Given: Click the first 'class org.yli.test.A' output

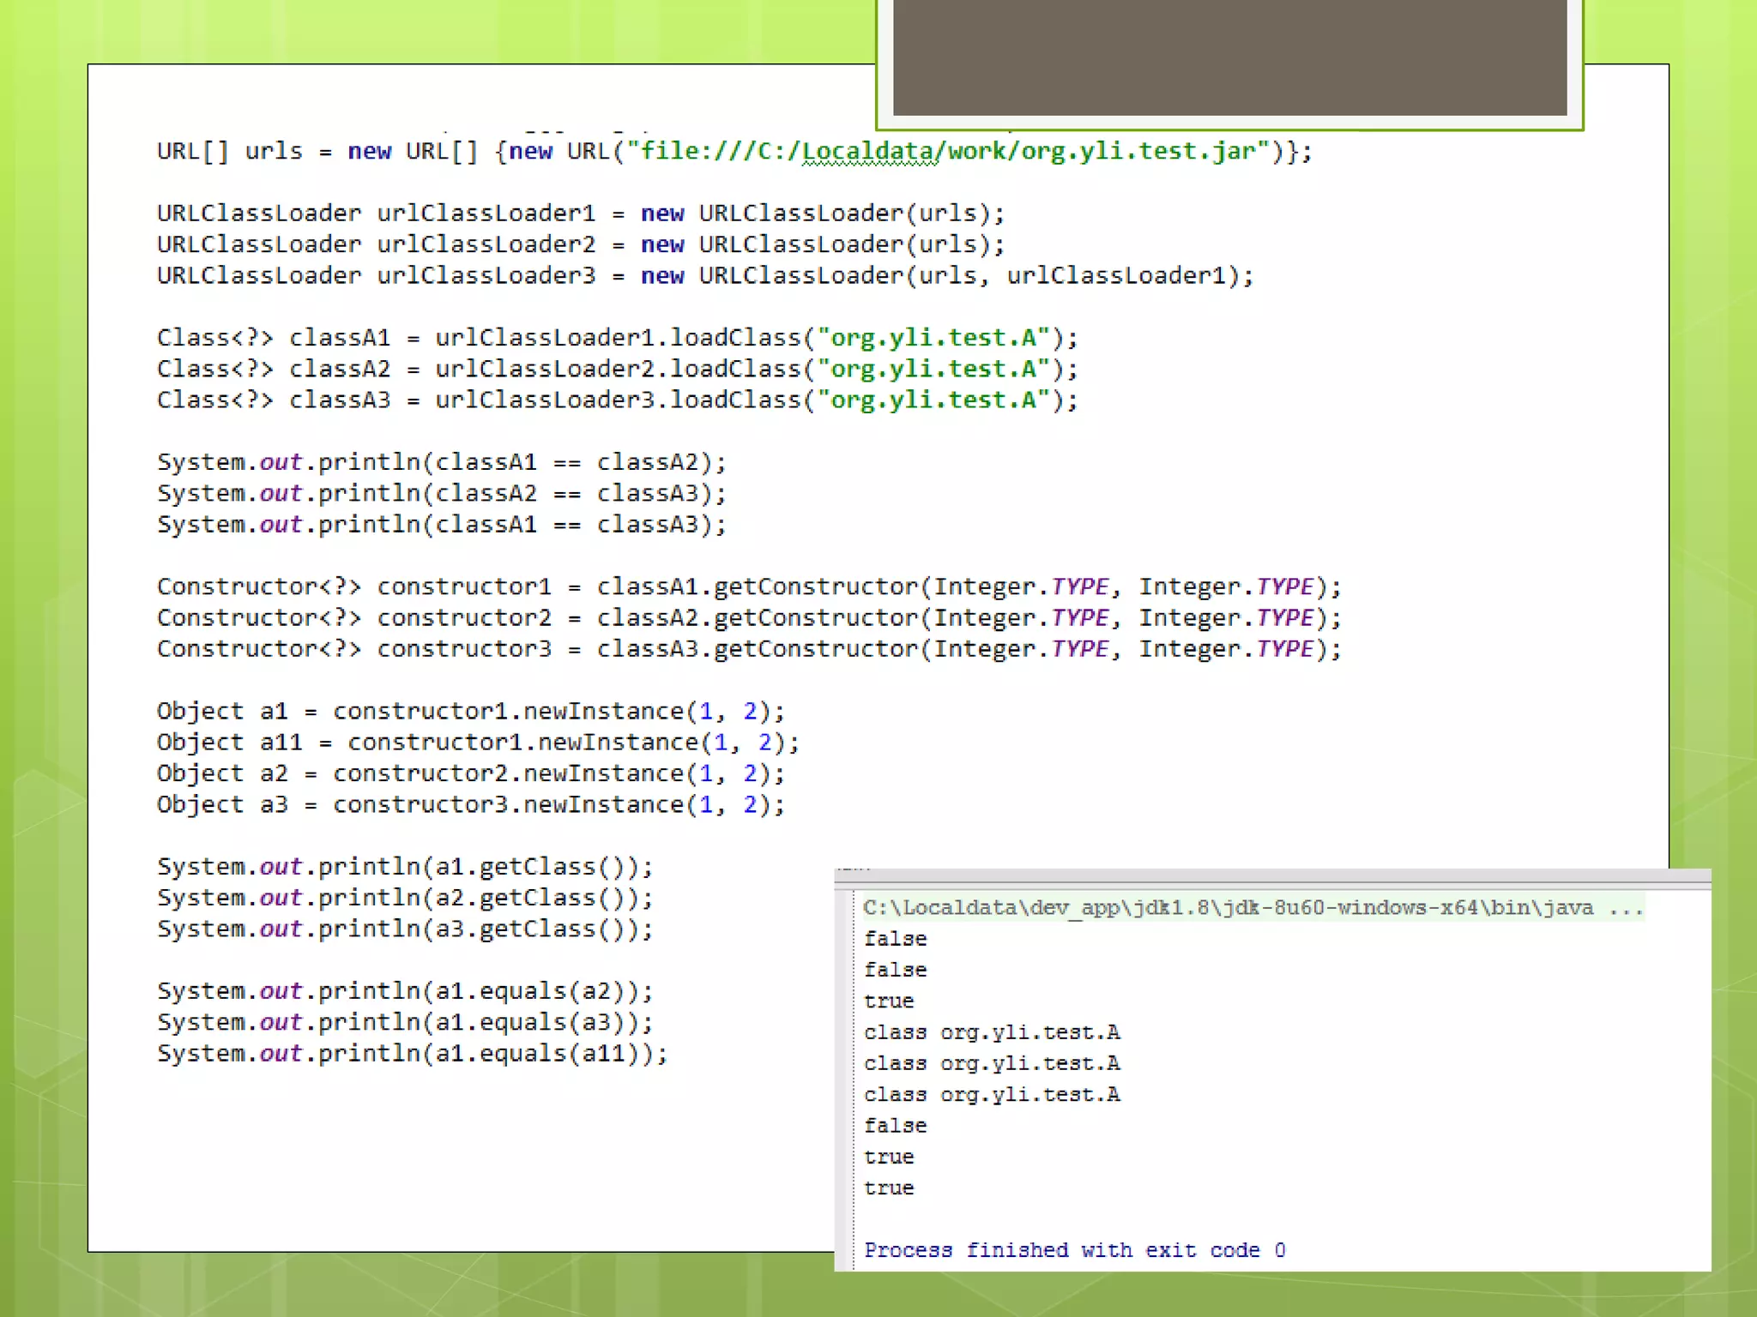Looking at the screenshot, I should [992, 1032].
